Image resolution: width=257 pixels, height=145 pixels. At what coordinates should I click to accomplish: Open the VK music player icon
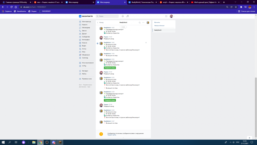click(127, 16)
